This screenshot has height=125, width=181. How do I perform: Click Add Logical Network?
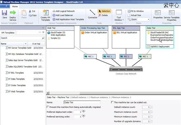tap(64, 11)
